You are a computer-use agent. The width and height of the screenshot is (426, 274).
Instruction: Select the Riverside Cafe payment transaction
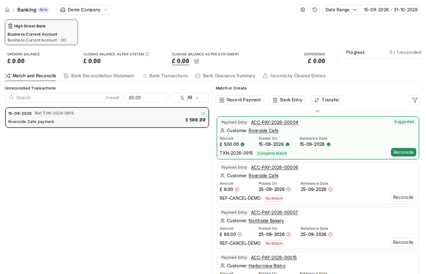coord(107,118)
